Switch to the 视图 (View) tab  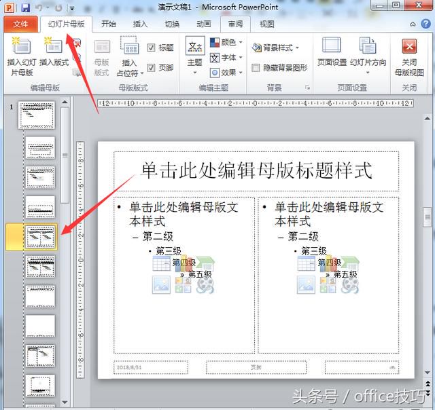click(x=267, y=24)
